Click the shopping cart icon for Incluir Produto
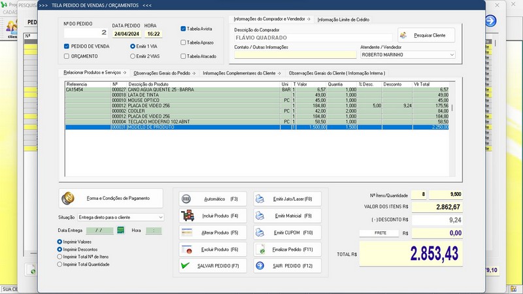This screenshot has height=294, width=523. click(x=187, y=216)
